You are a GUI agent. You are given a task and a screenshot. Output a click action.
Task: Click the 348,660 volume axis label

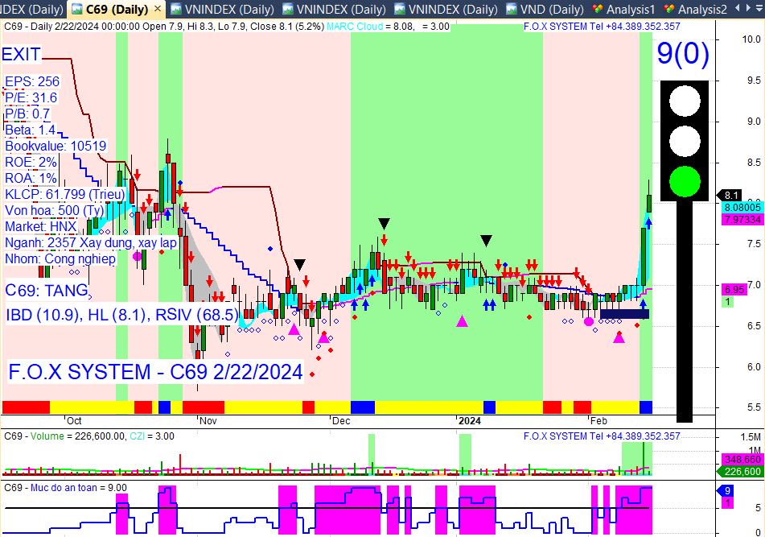tap(742, 460)
